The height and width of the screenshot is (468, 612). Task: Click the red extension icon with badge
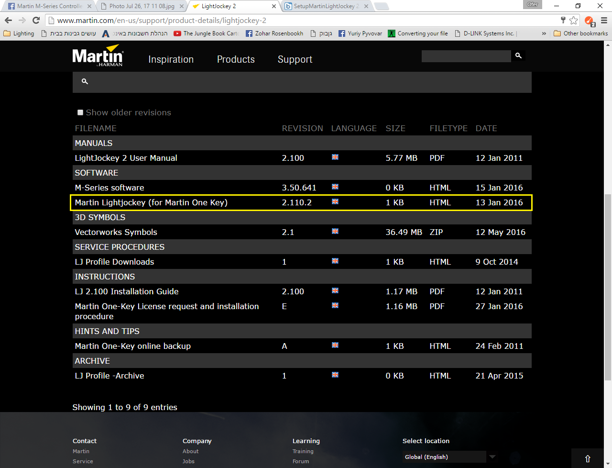(x=590, y=21)
